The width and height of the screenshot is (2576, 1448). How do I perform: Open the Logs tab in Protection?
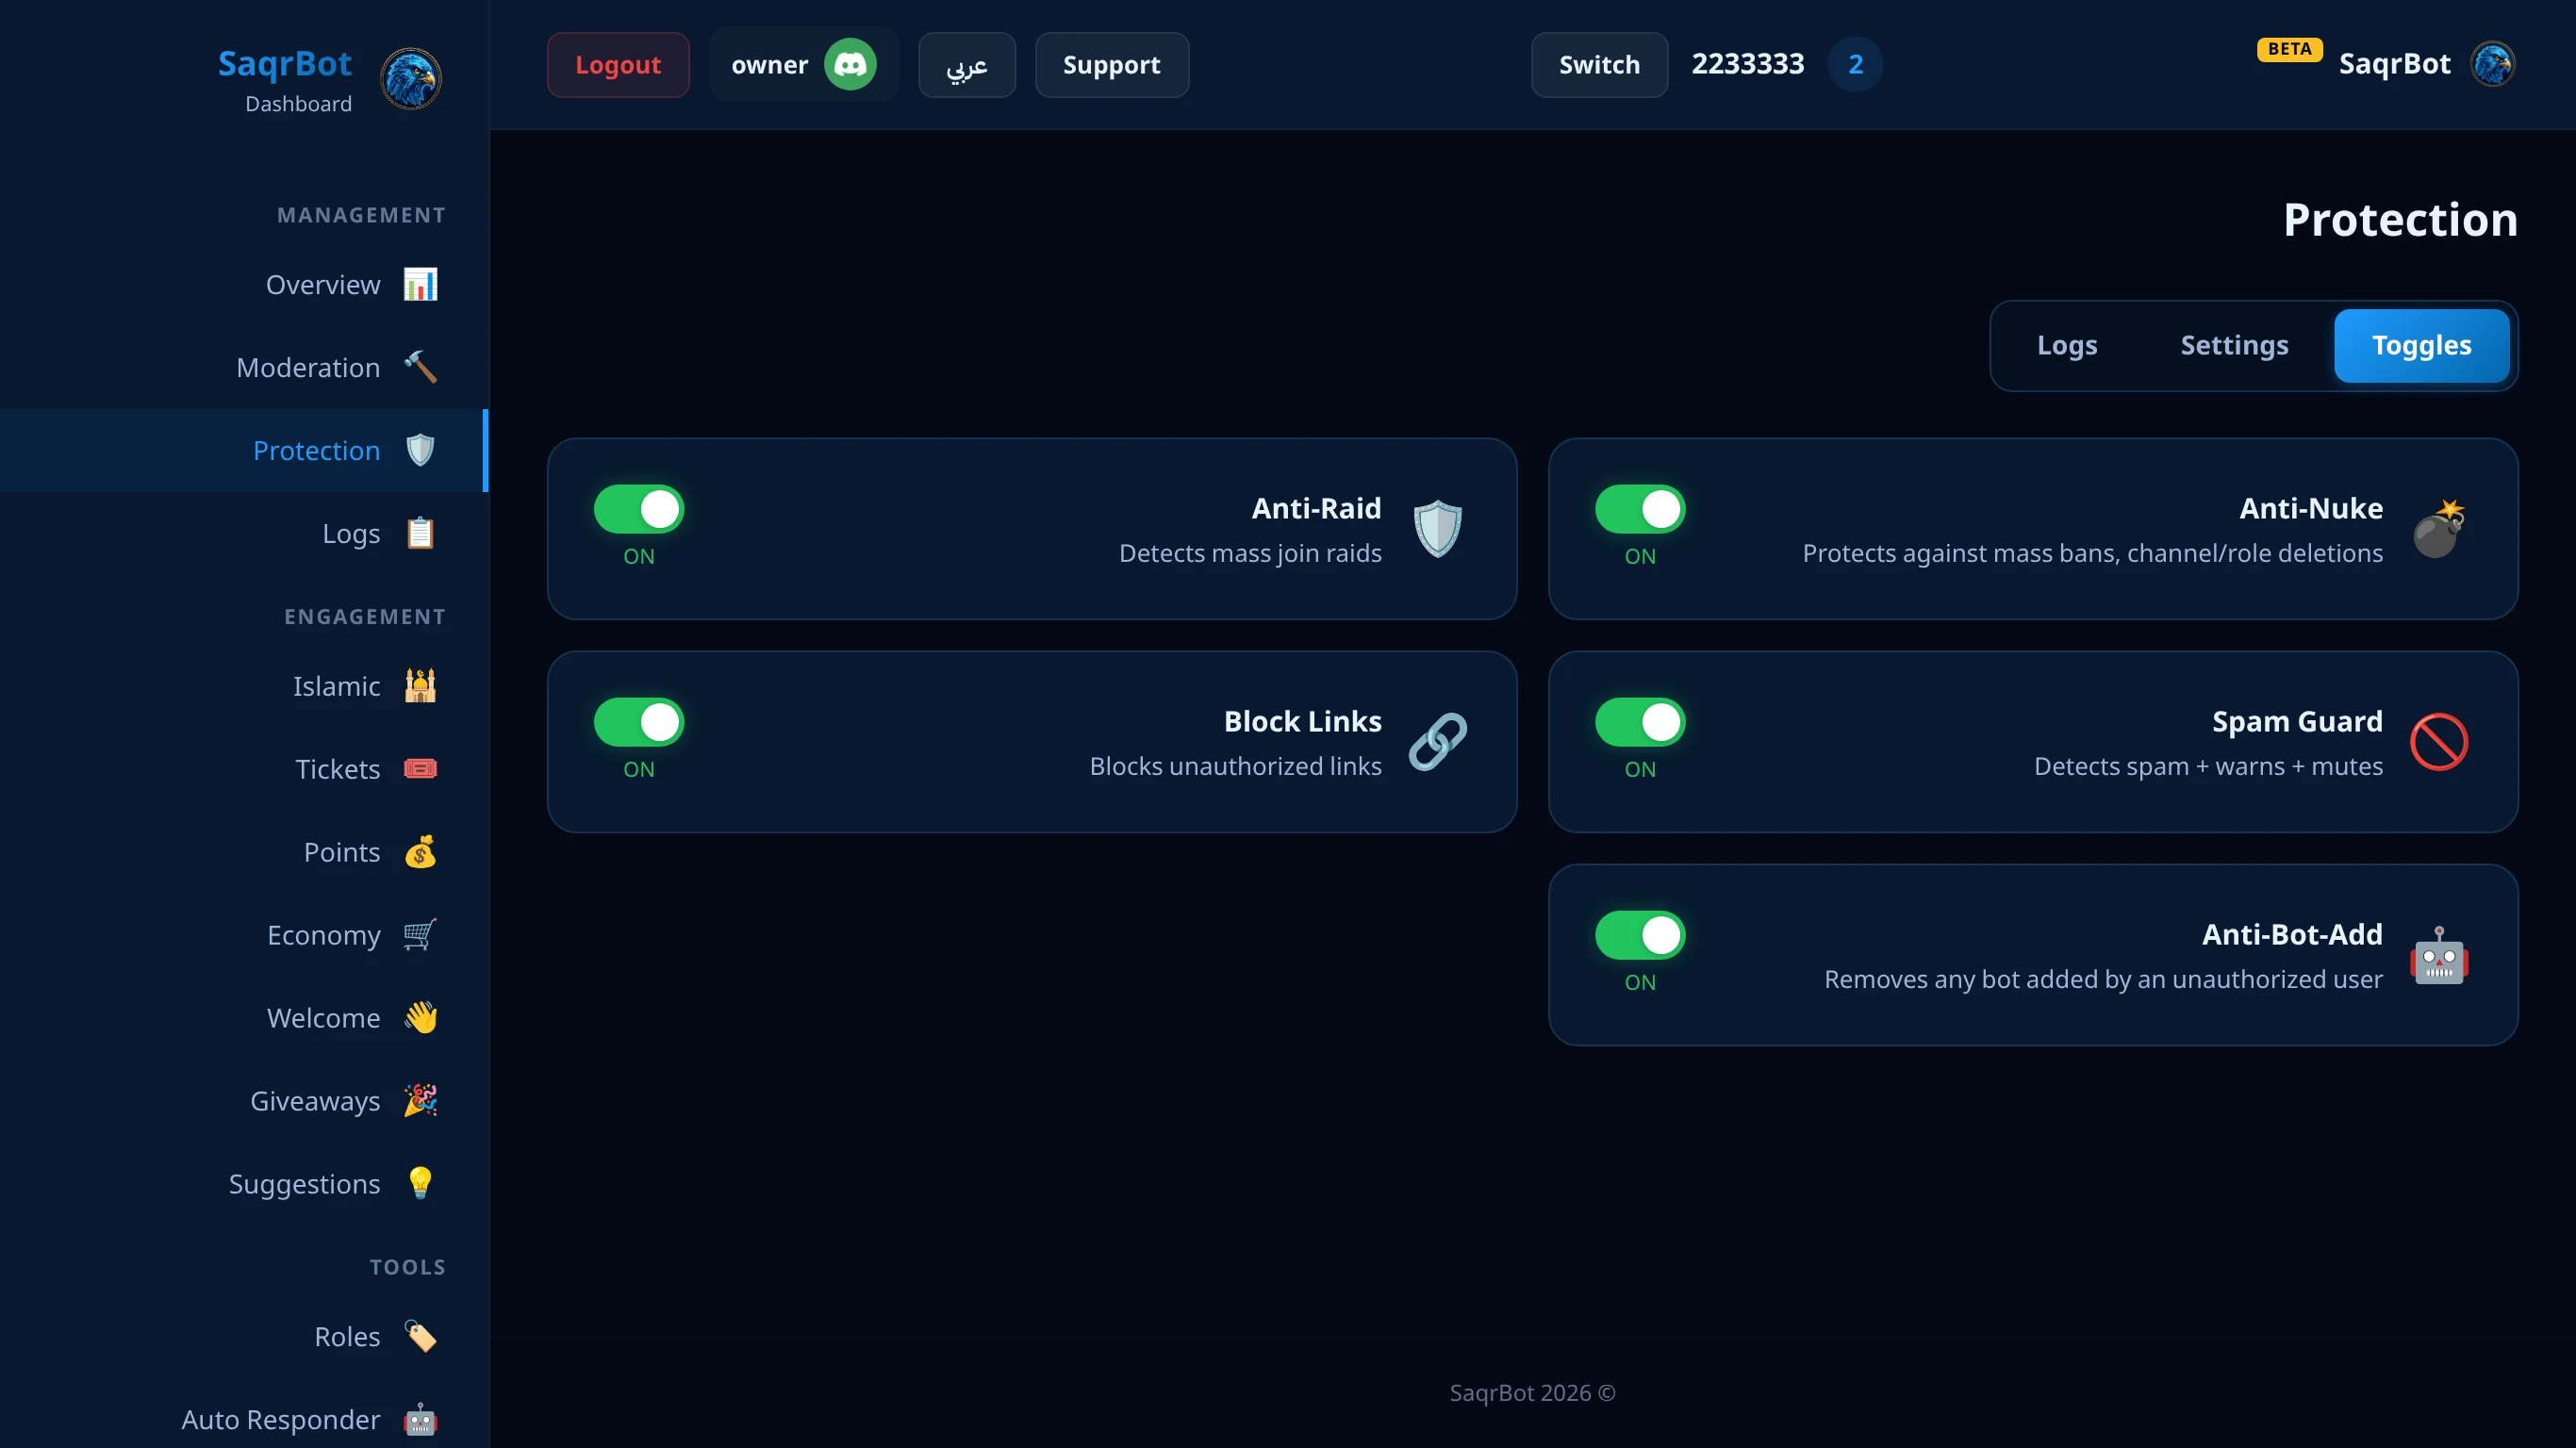pyautogui.click(x=2067, y=346)
